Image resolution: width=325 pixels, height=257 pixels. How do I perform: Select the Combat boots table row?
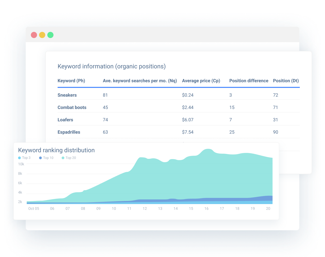pos(72,107)
